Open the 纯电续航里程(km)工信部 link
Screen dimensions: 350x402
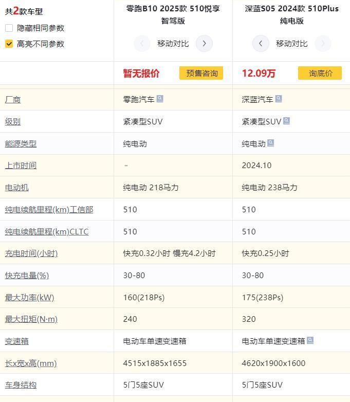pyautogui.click(x=49, y=210)
